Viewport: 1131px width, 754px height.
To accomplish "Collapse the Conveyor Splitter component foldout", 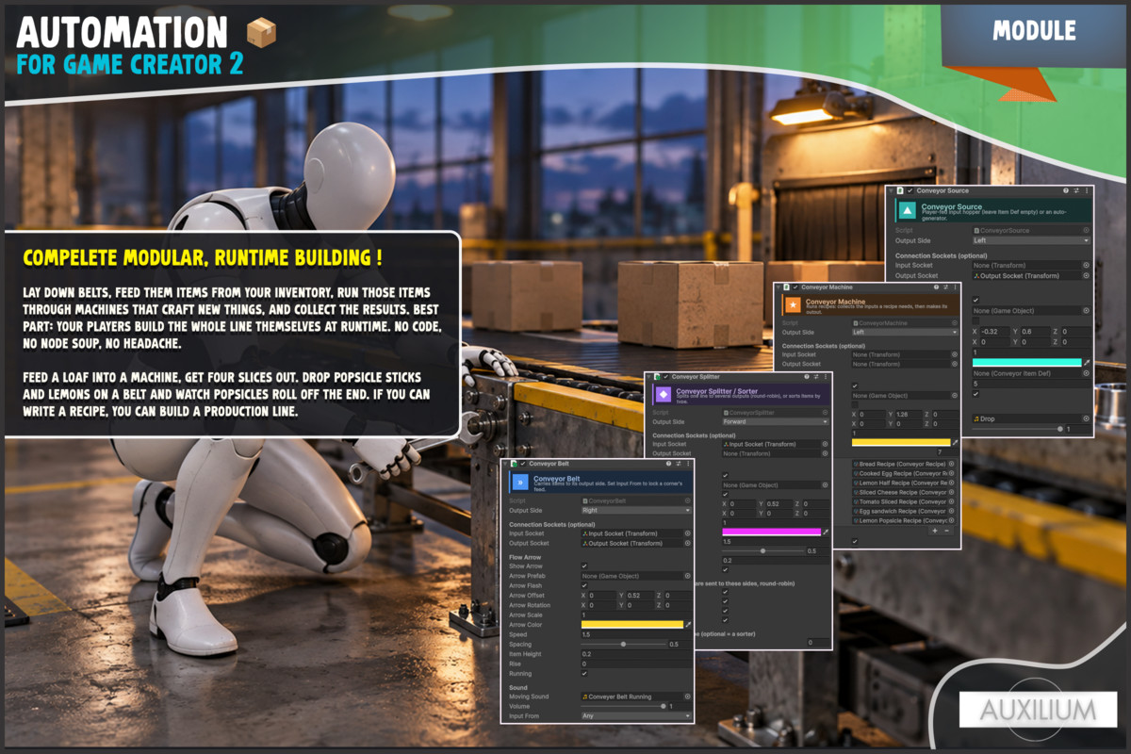I will click(648, 377).
